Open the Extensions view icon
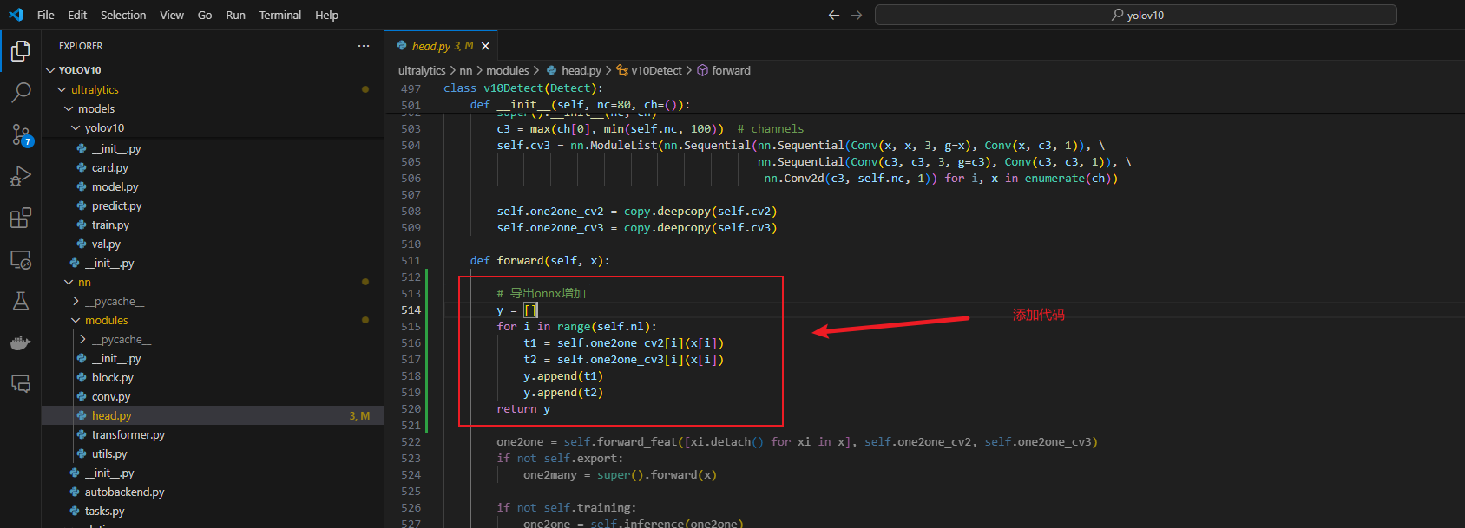The width and height of the screenshot is (1465, 528). point(21,218)
